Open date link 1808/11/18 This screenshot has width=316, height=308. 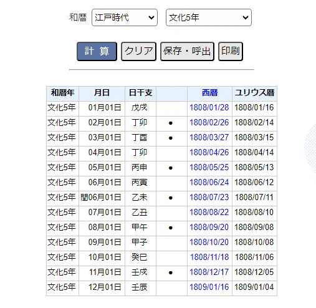point(209,257)
